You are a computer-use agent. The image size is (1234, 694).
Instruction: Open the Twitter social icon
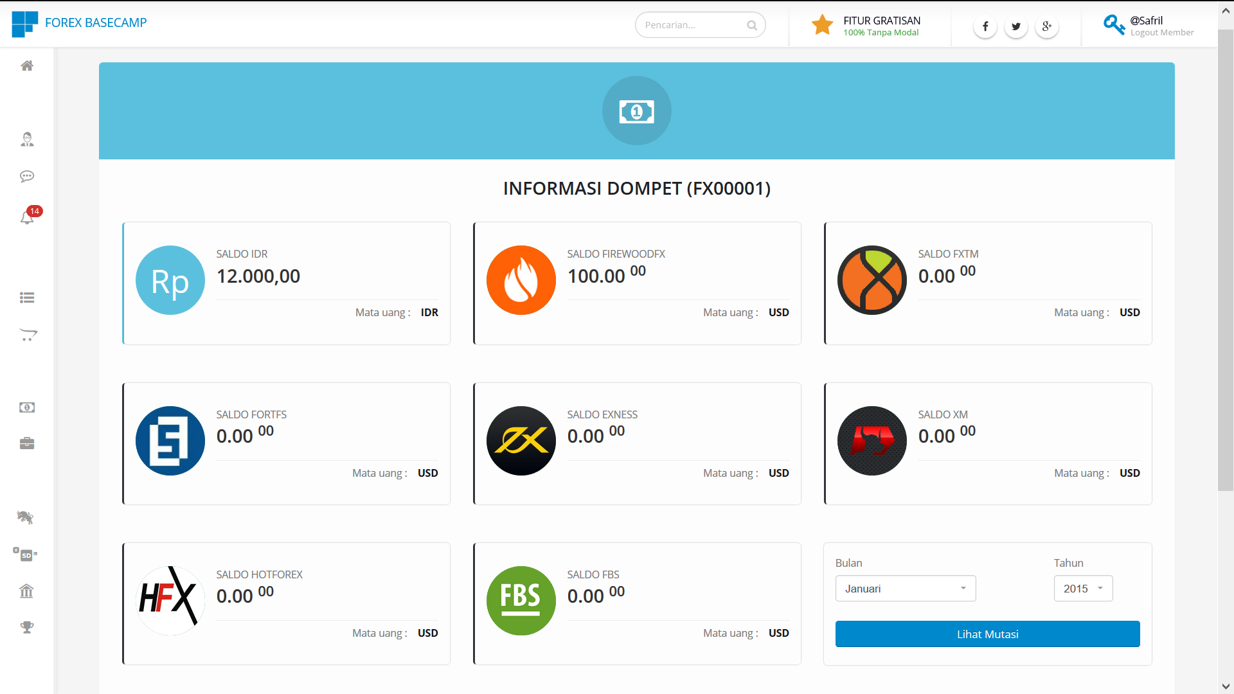tap(1016, 26)
